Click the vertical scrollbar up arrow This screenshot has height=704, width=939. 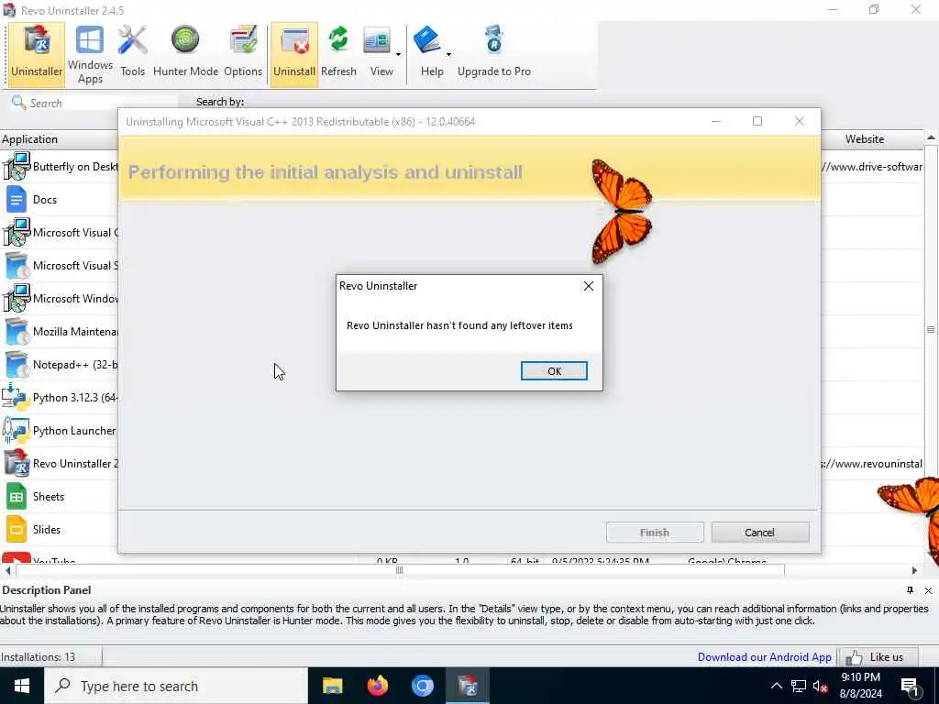tap(931, 137)
